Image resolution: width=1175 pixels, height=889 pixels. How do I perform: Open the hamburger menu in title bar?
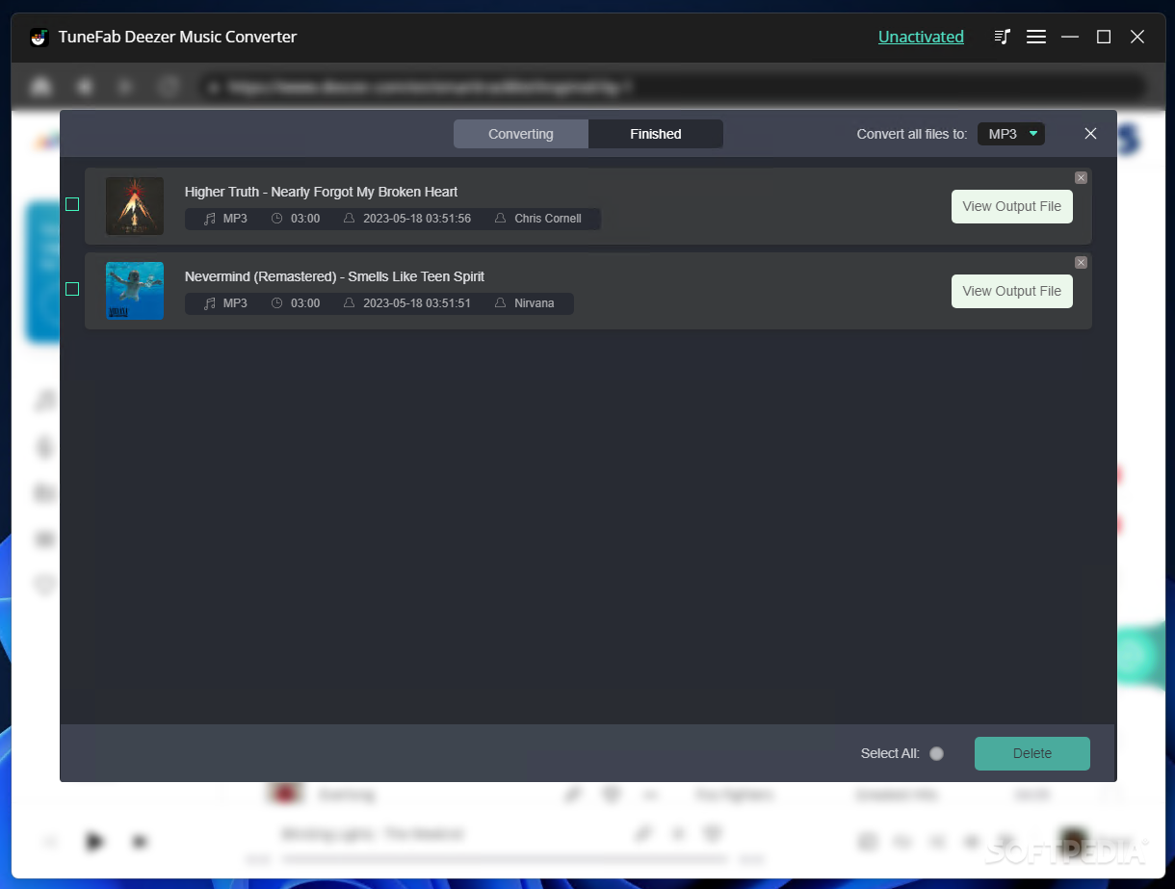(x=1036, y=37)
